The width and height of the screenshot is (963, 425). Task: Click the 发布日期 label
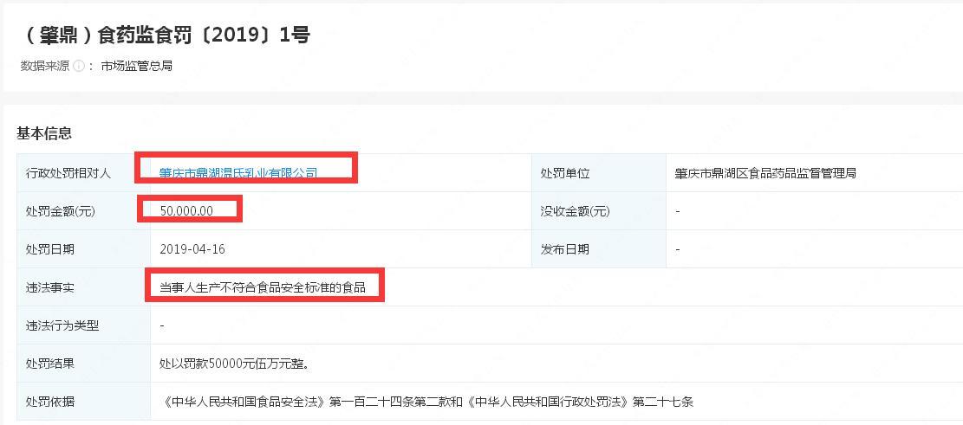point(565,249)
